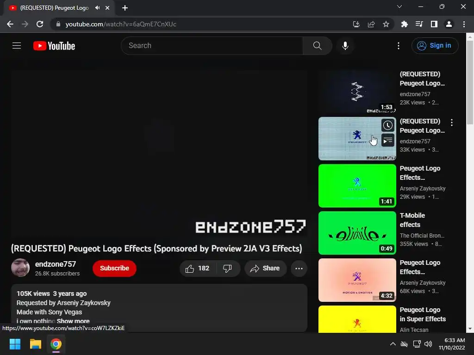Click the address bar URL
The height and width of the screenshot is (355, 474).
coord(121,24)
